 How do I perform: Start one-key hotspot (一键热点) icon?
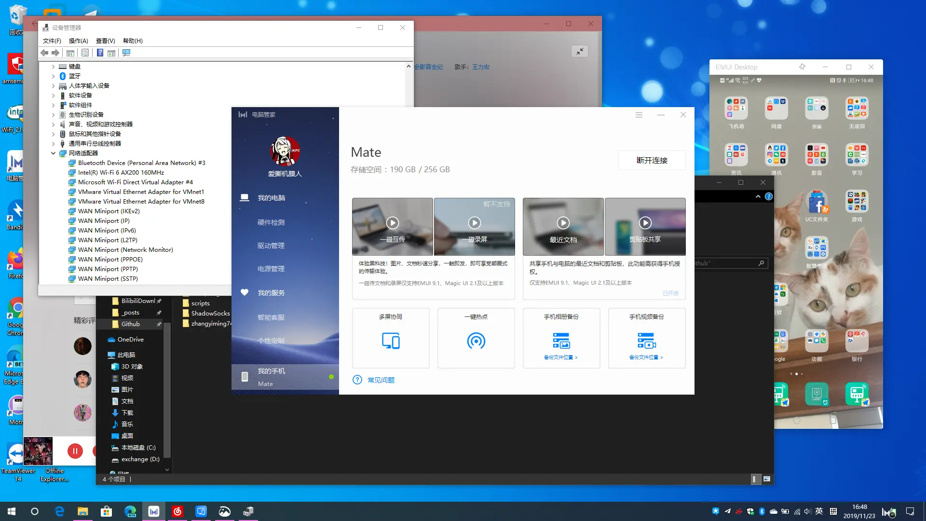click(x=476, y=341)
